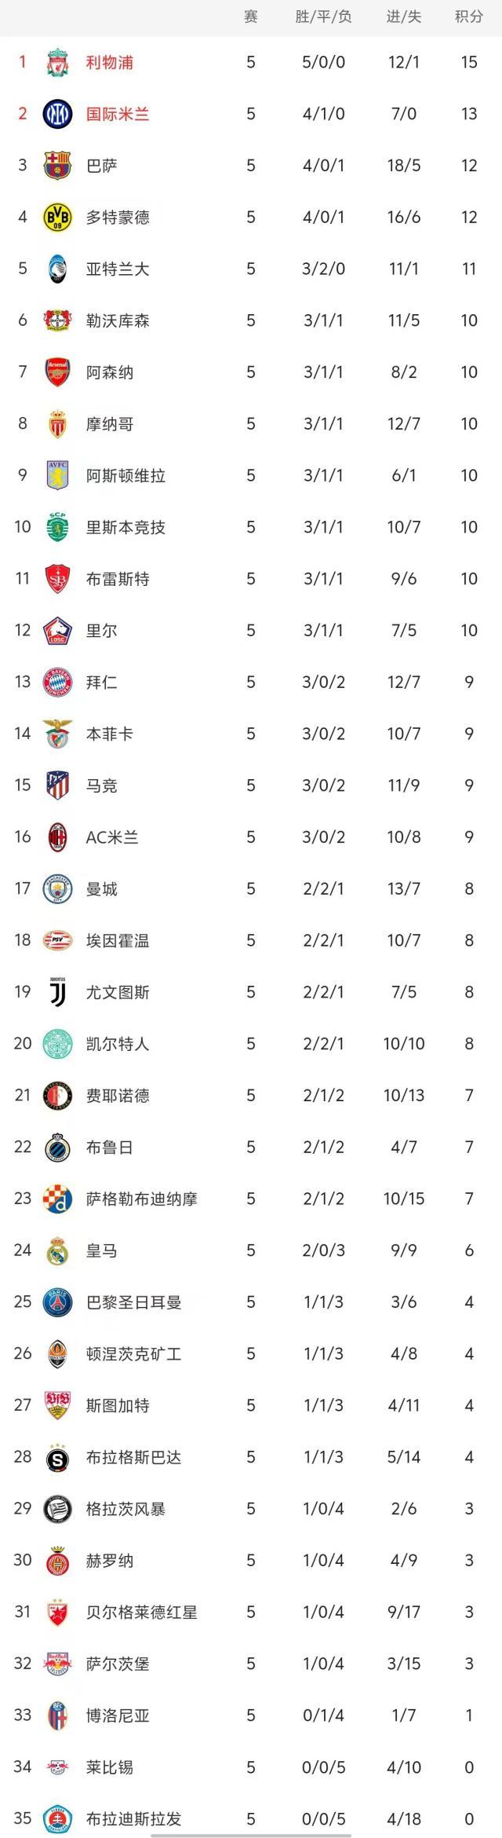Open the Arsenal club badge
The height and width of the screenshot is (1838, 502).
(57, 372)
